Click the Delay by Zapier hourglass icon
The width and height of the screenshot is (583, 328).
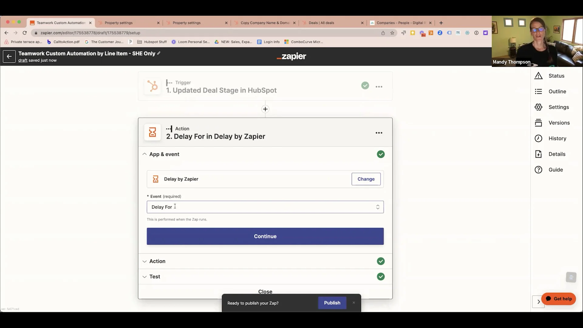tap(152, 132)
